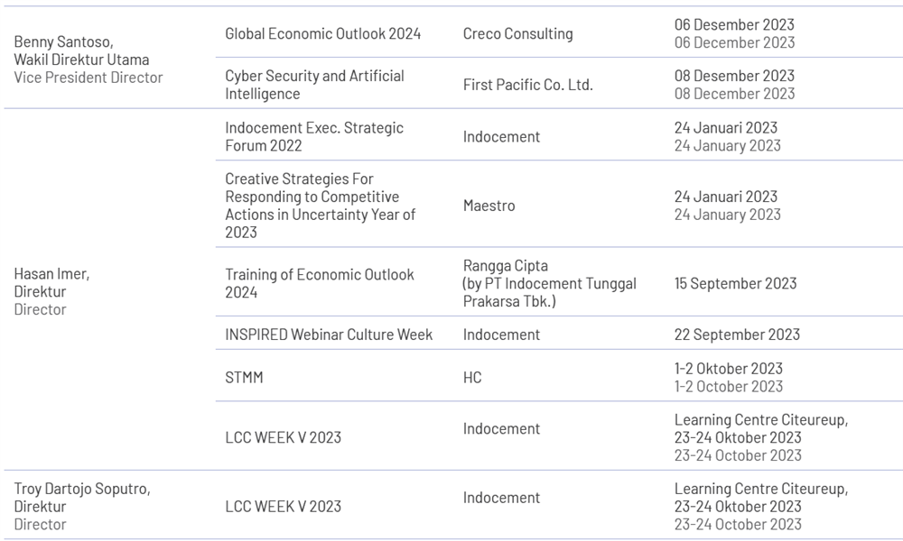
Task: Click Training of Economic Outlook 2024
Action: click(x=320, y=283)
